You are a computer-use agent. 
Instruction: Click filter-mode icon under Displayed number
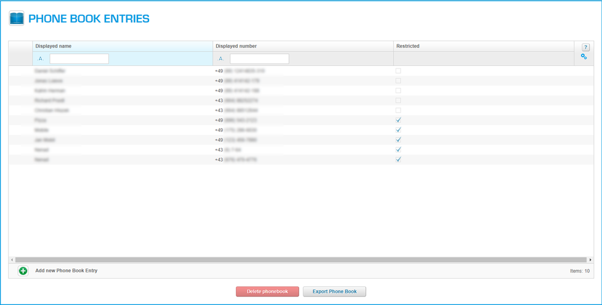click(221, 59)
